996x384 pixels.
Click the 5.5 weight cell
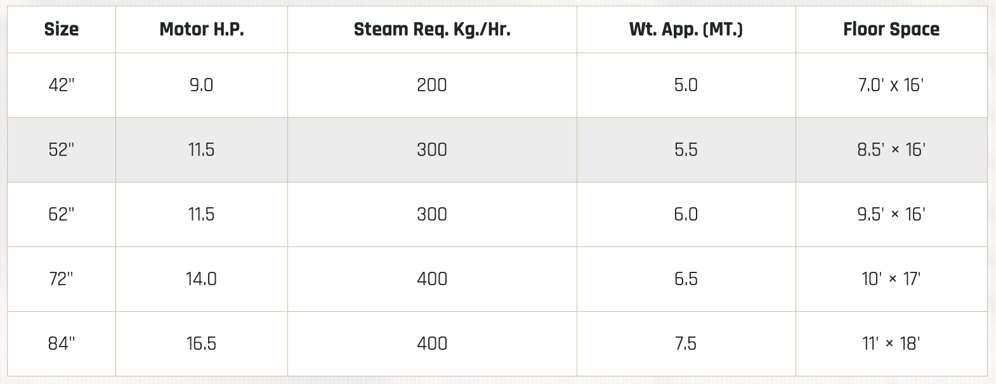(686, 150)
